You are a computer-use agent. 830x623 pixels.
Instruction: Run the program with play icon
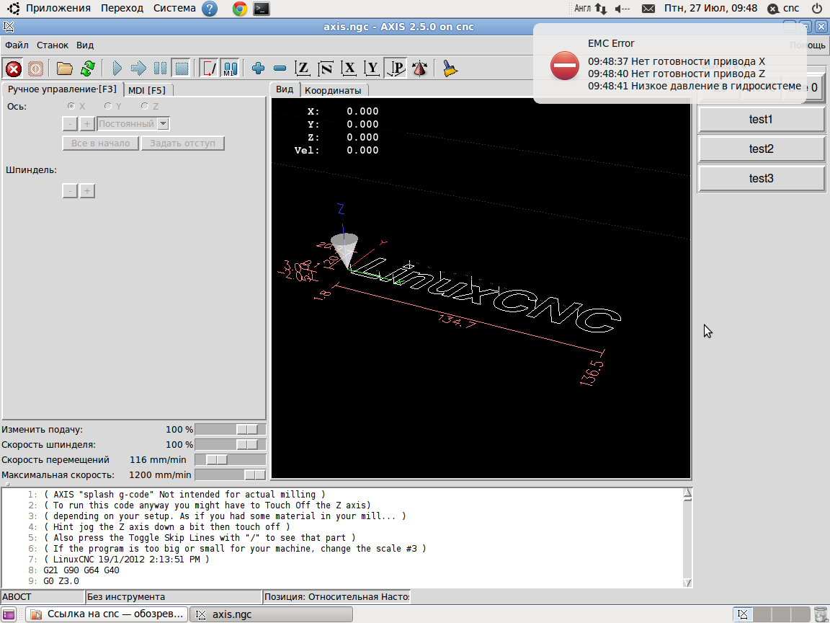point(117,69)
